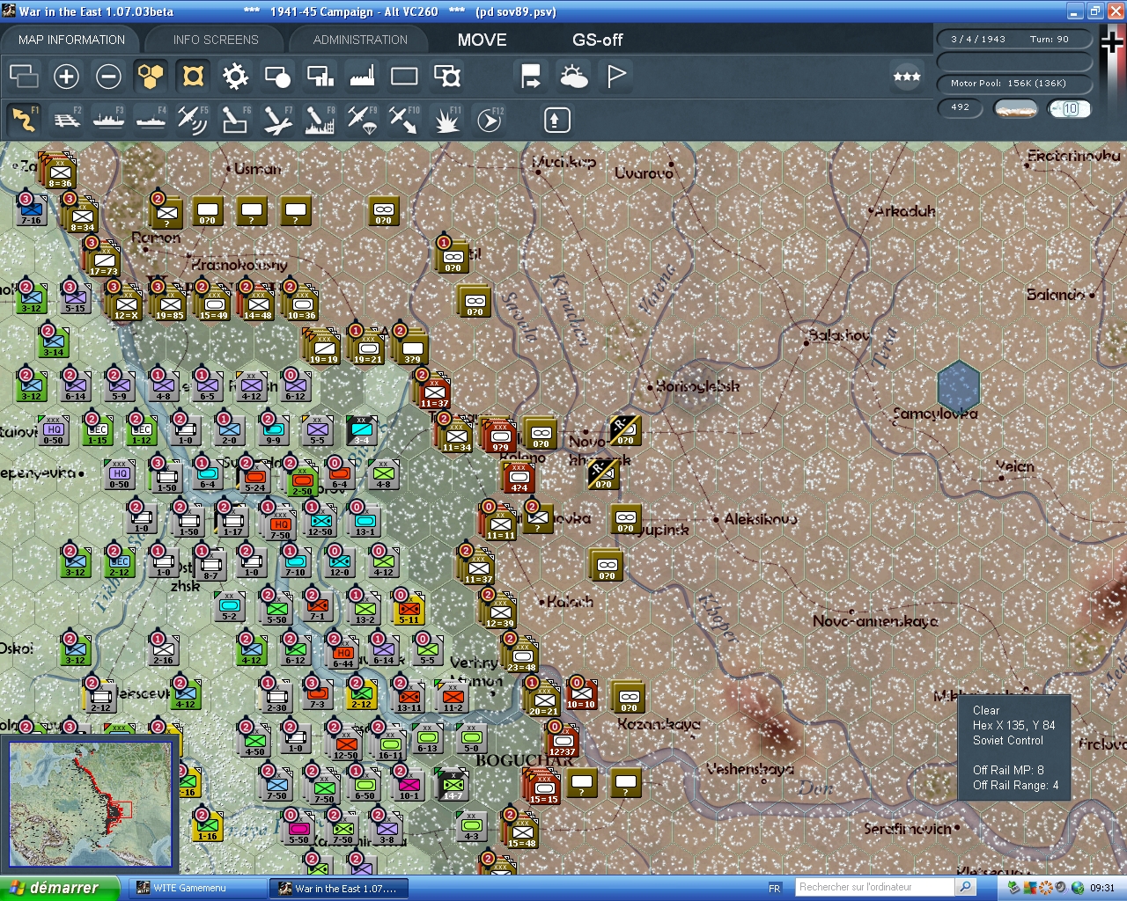
Task: Select the F8 bomb-over-city mode
Action: pos(320,119)
